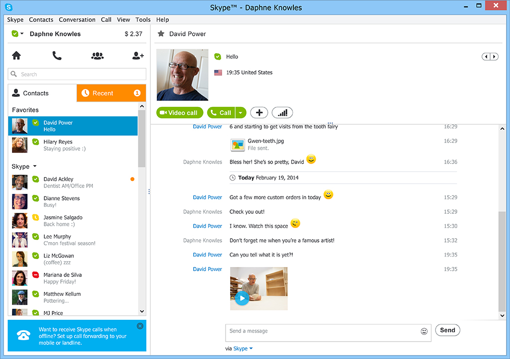Open the Contacts menu
Viewport: 510px width, 359px height.
41,19
